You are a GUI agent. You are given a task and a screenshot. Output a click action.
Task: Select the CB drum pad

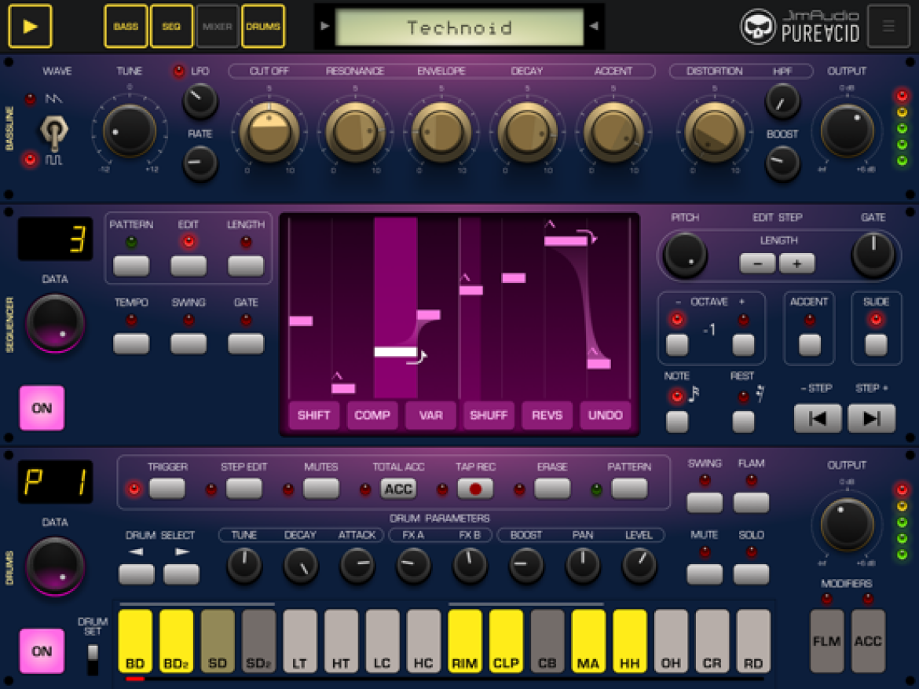point(547,640)
